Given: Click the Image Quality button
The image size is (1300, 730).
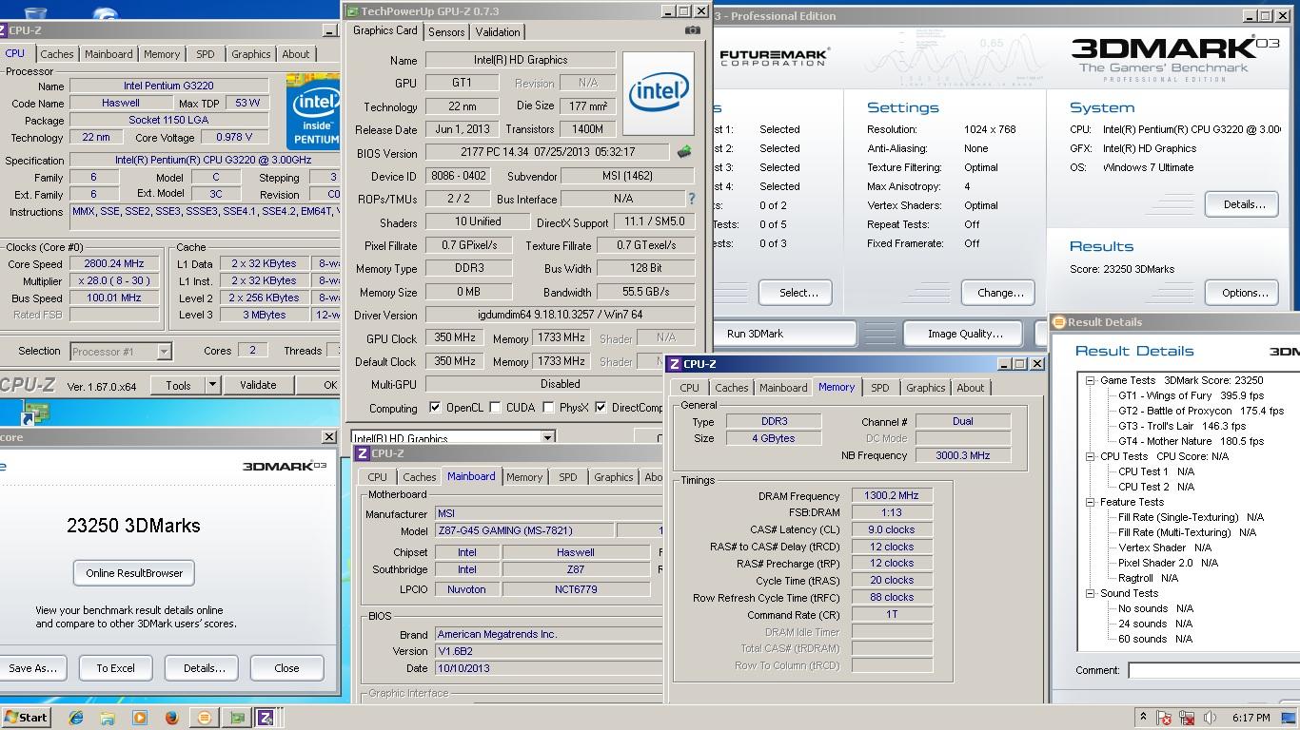Looking at the screenshot, I should pyautogui.click(x=965, y=334).
